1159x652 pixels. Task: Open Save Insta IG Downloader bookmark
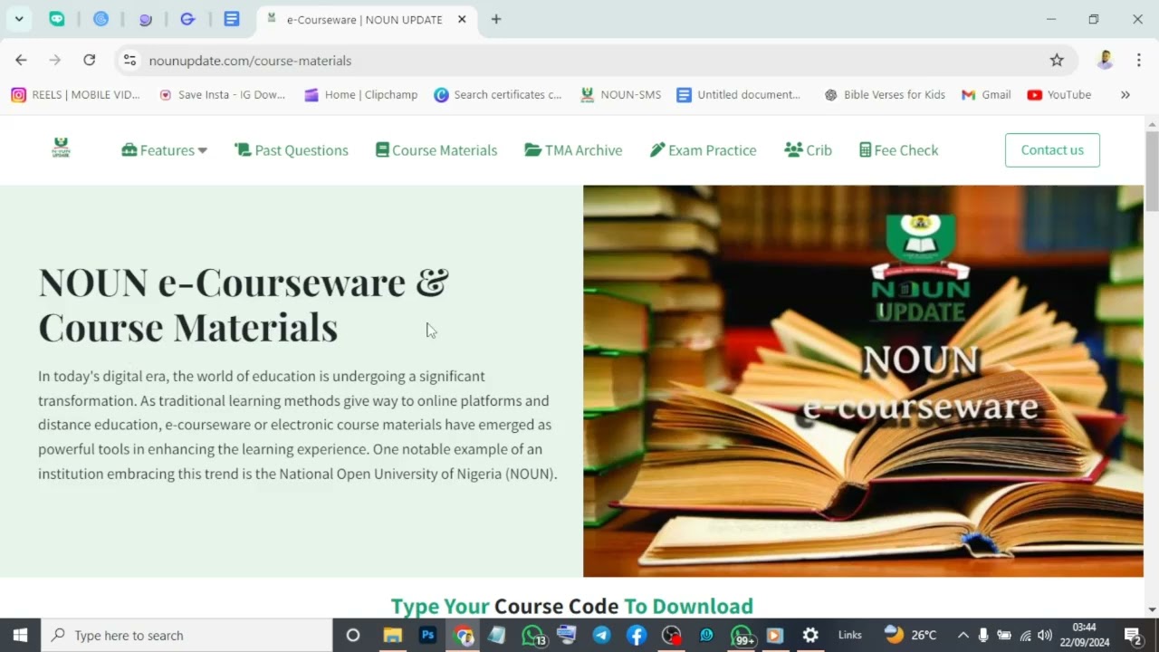(x=223, y=94)
